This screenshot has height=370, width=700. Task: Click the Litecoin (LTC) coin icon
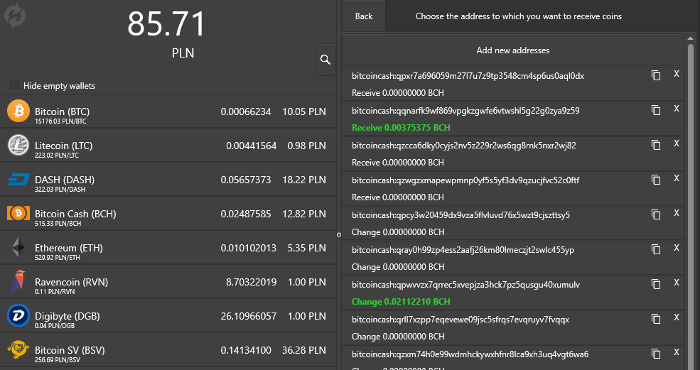point(18,145)
